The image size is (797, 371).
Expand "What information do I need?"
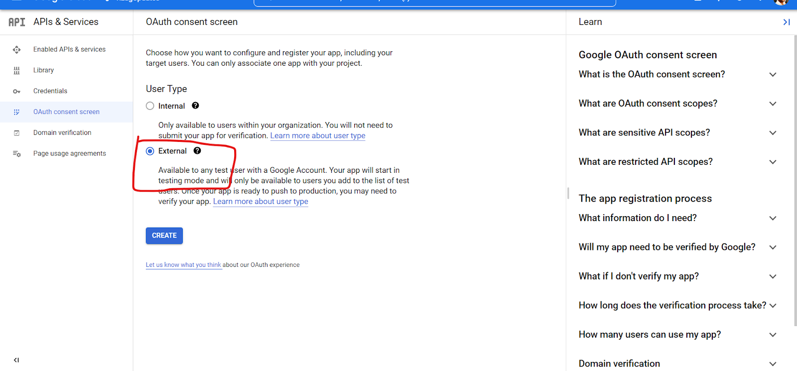(677, 218)
